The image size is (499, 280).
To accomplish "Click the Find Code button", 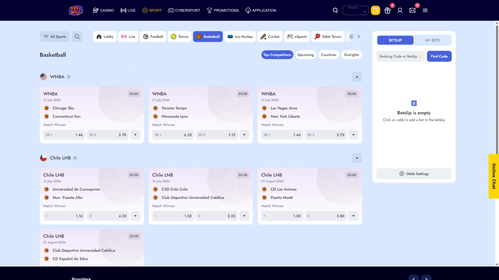I will (x=439, y=56).
